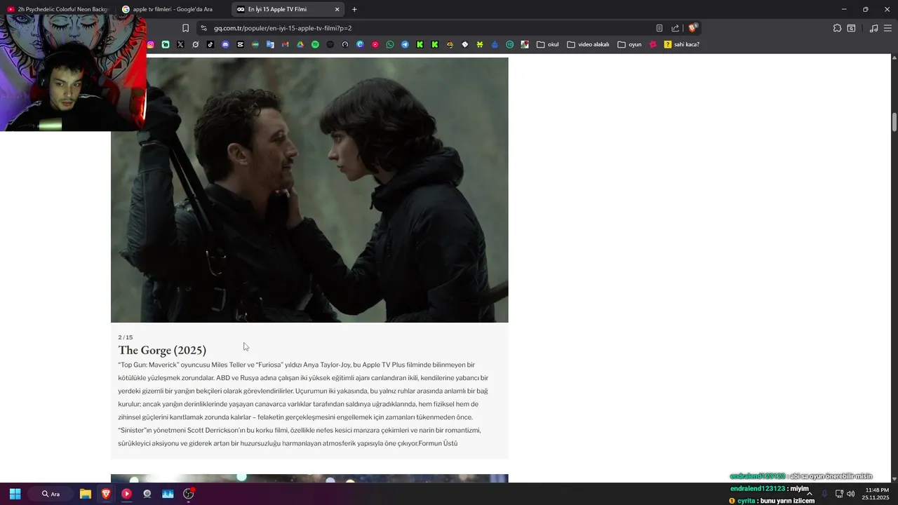Open the Telegram bookmark
Screen dimensions: 898x505
pos(405,44)
